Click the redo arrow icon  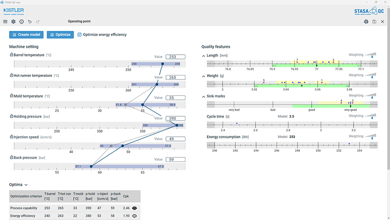coord(38,21)
